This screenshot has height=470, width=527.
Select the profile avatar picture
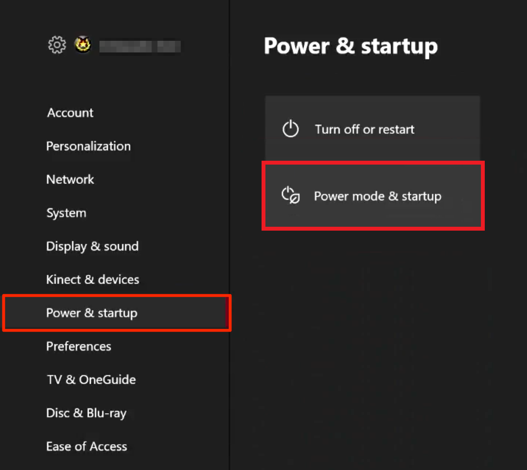82,44
